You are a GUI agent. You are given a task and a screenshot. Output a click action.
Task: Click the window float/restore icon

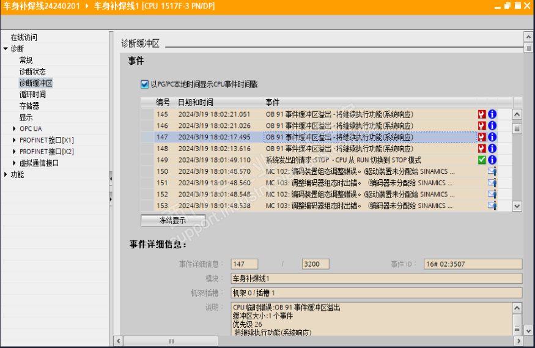(x=507, y=6)
